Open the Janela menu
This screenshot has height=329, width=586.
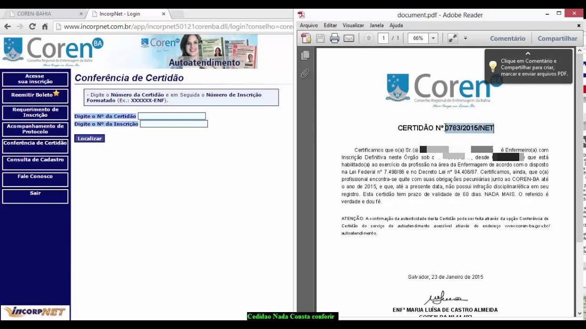pyautogui.click(x=377, y=26)
